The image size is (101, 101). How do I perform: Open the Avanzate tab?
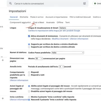[x=50, y=22]
